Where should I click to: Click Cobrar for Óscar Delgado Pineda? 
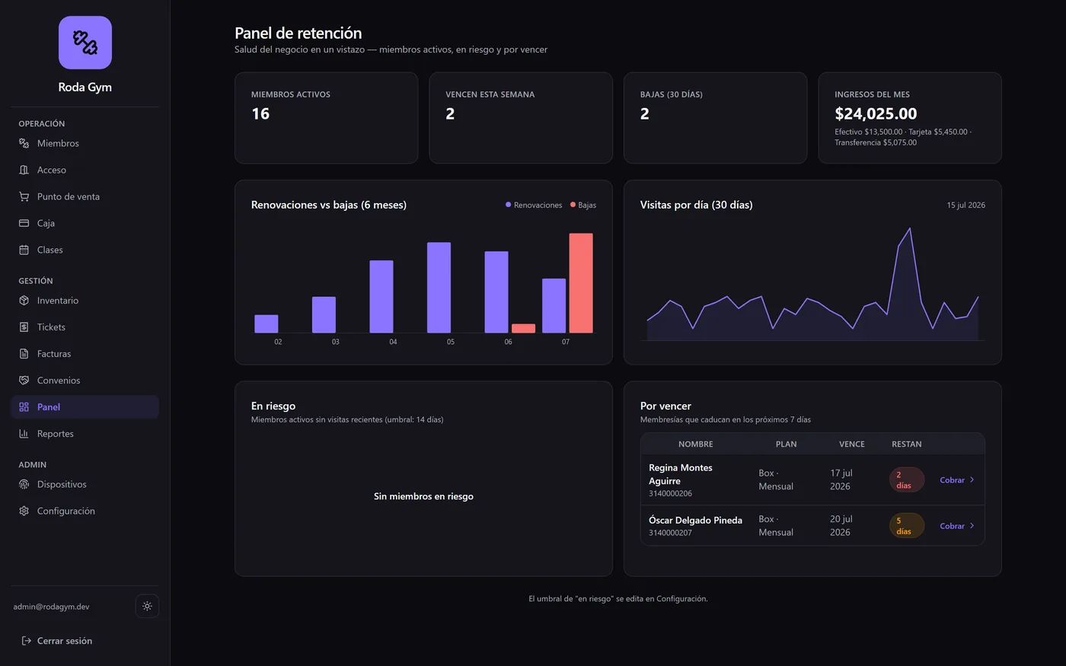[957, 526]
